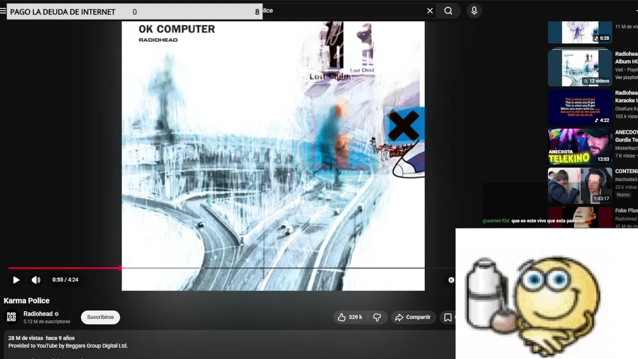Open the 1:43:17 stream thumbnail
Screen dimensions: 638x359
(580, 186)
